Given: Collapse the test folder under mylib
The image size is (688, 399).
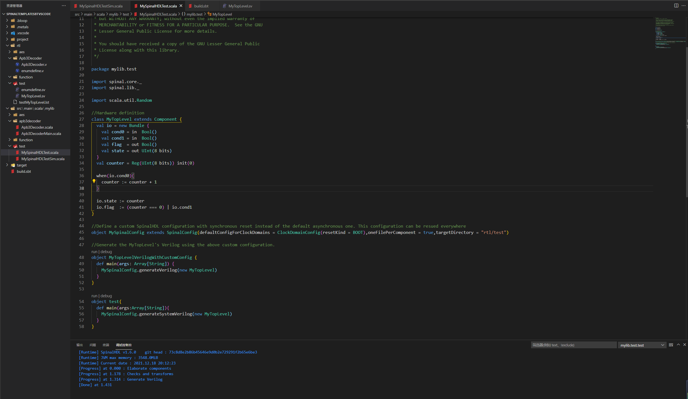Looking at the screenshot, I should (22, 146).
